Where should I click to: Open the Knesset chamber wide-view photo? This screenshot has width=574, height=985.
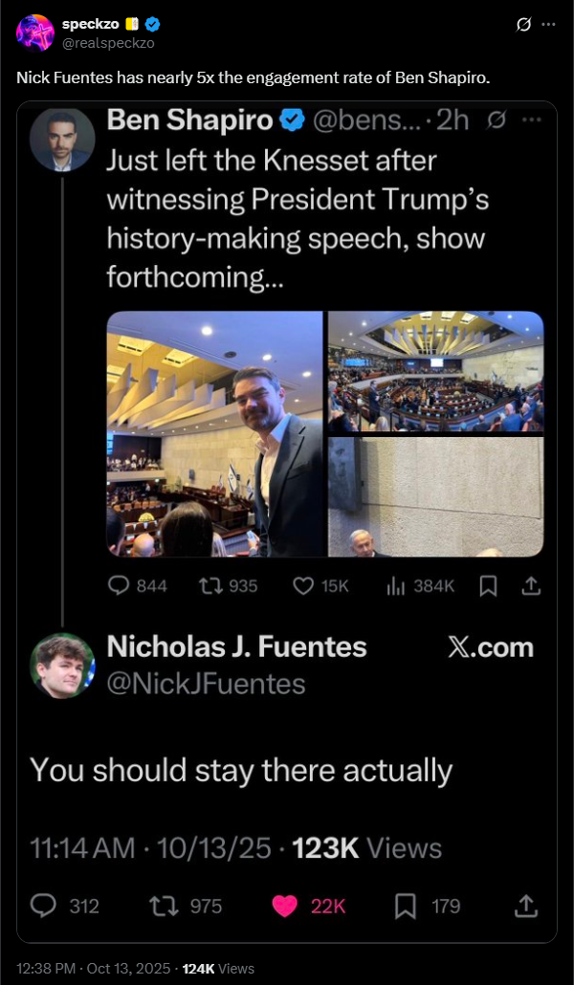pos(435,372)
